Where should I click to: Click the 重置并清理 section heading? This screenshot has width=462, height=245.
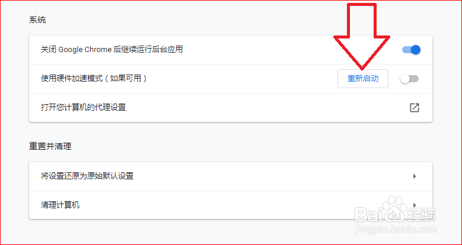tap(50, 146)
